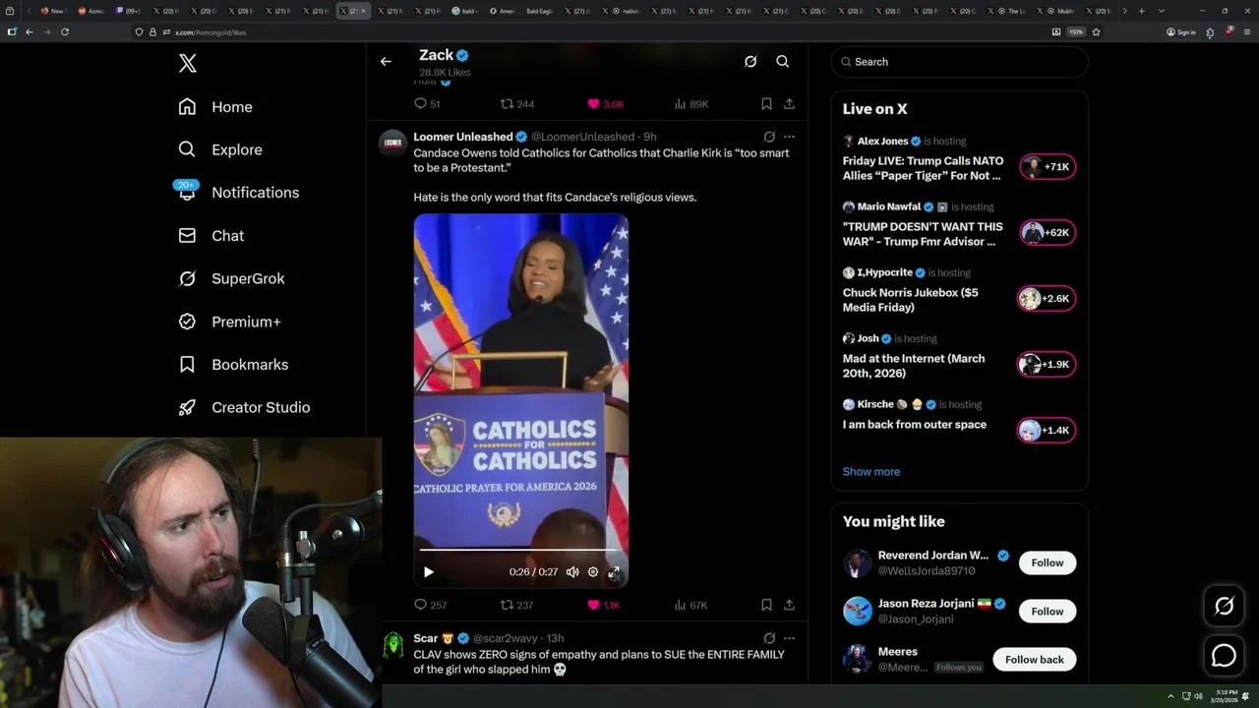This screenshot has width=1259, height=708.
Task: Open the system tray overflow chevron
Action: 1170,696
